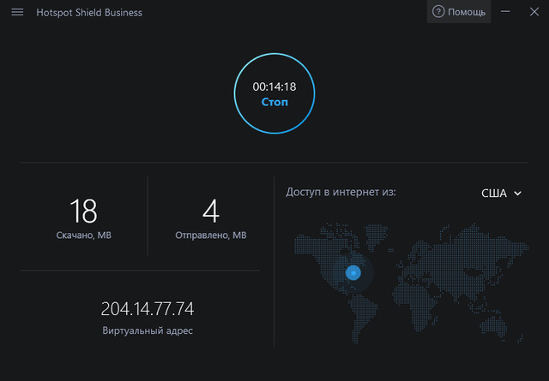Click the Доступ в интернет из label
This screenshot has height=381, width=549.
[x=341, y=193]
